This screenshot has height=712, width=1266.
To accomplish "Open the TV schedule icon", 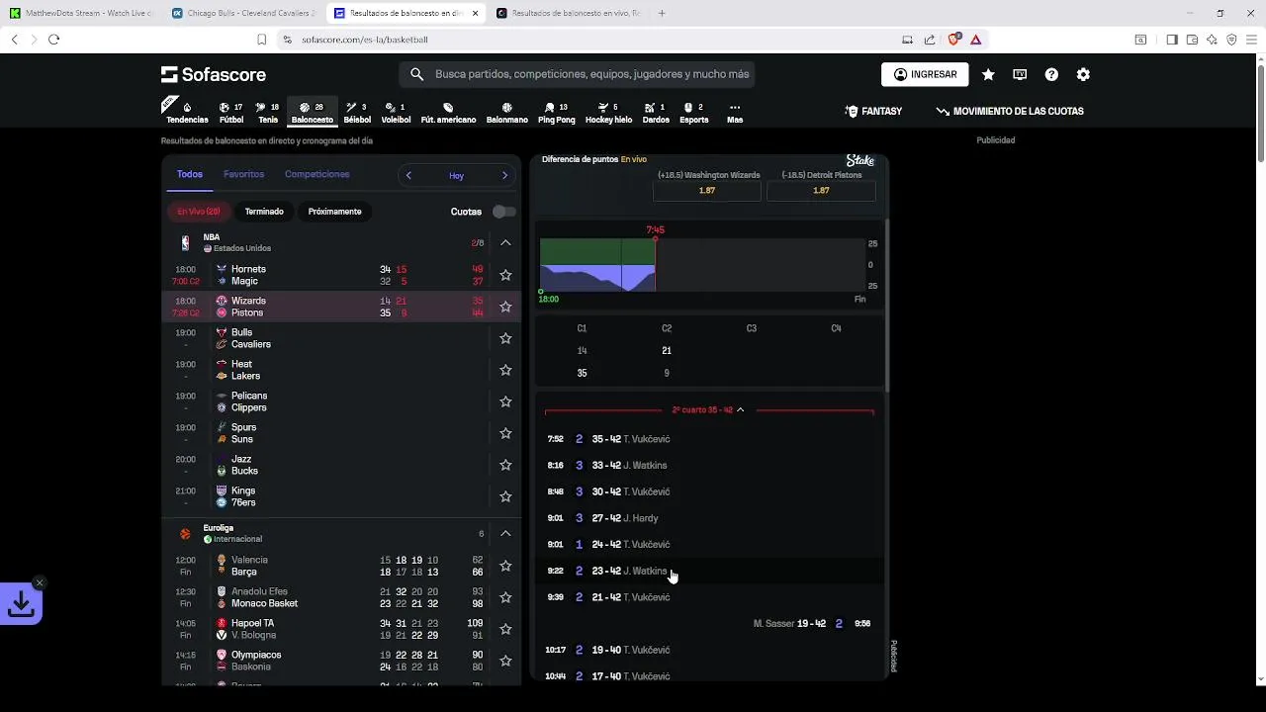I will (x=1020, y=74).
